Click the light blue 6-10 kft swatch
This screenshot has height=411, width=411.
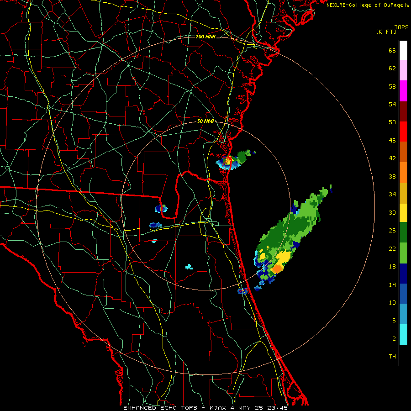[x=403, y=314]
